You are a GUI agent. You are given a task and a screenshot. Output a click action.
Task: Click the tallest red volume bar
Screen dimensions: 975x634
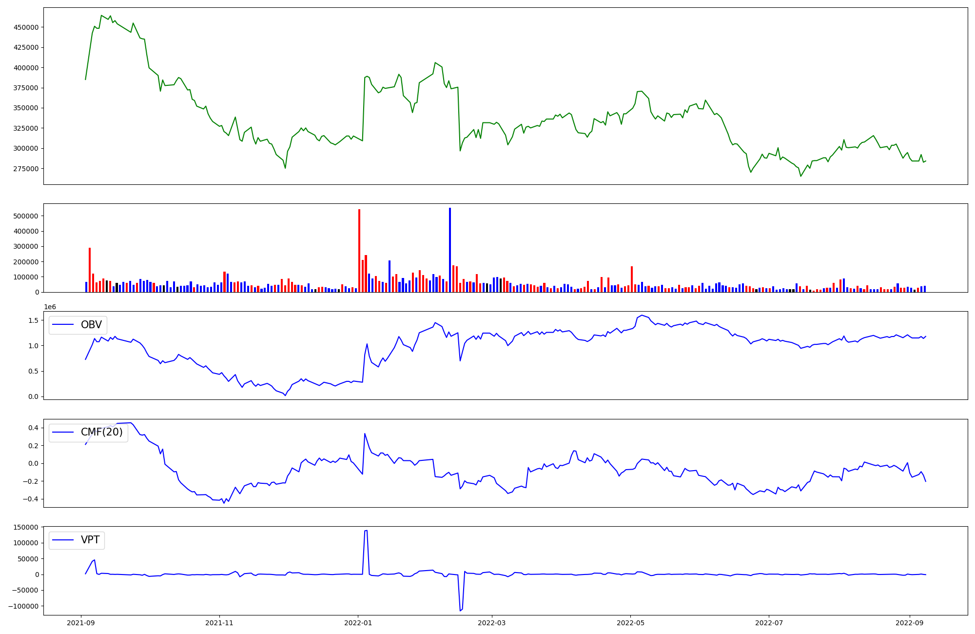pos(359,251)
